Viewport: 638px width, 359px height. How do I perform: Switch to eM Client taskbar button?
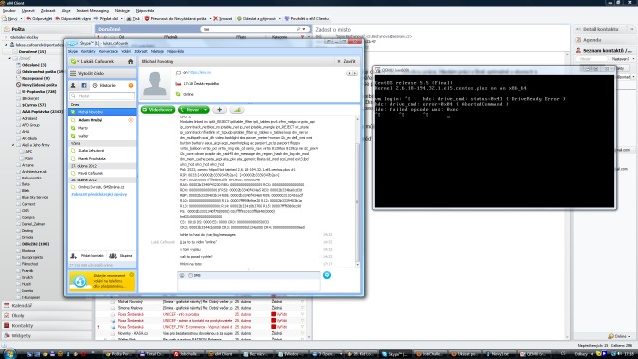coord(222,354)
